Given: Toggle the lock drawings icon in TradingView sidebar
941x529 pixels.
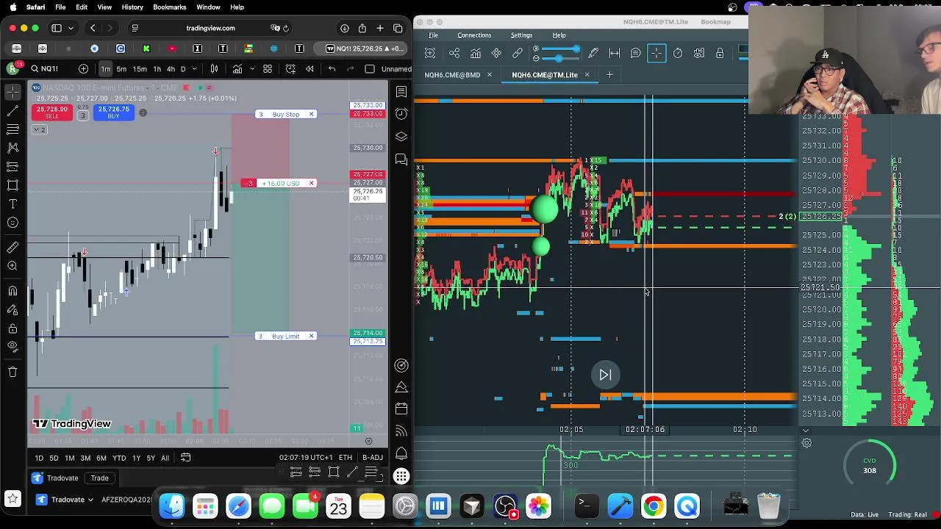Looking at the screenshot, I should 12,328.
